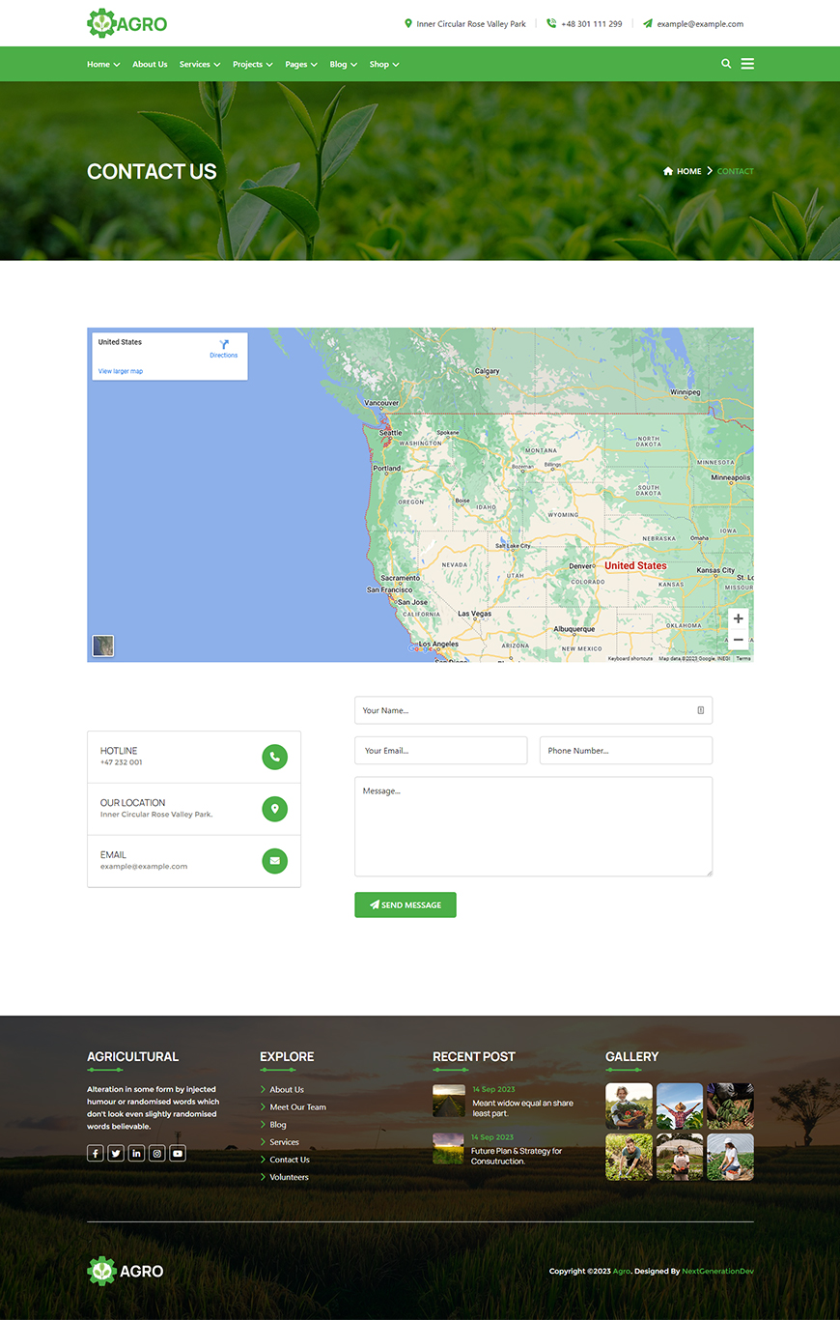
Task: Open the hamburger menu icon
Action: pyautogui.click(x=747, y=64)
